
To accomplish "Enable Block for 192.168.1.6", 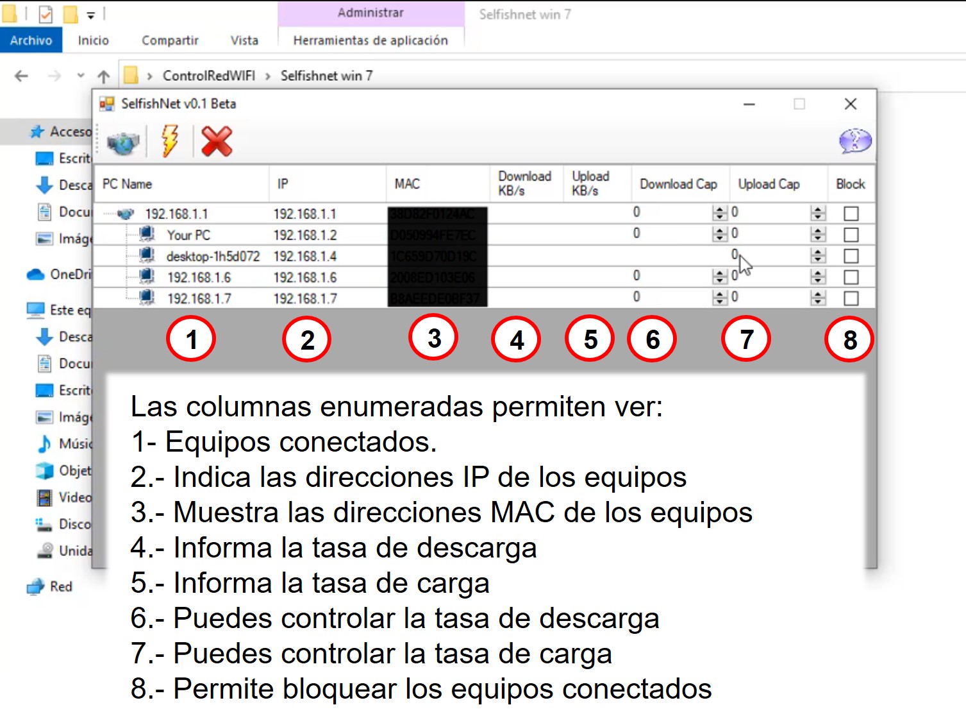I will pos(851,277).
